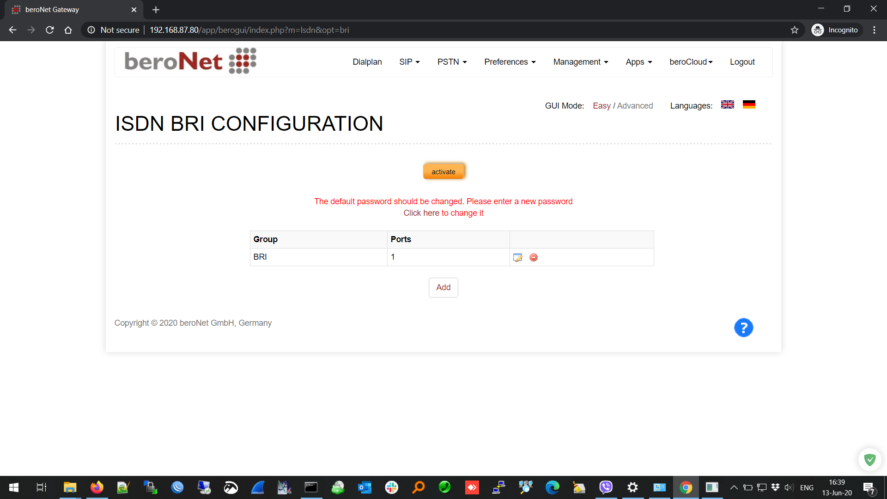Click the red delete icon in BRI row
Image resolution: width=887 pixels, height=499 pixels.
(534, 257)
